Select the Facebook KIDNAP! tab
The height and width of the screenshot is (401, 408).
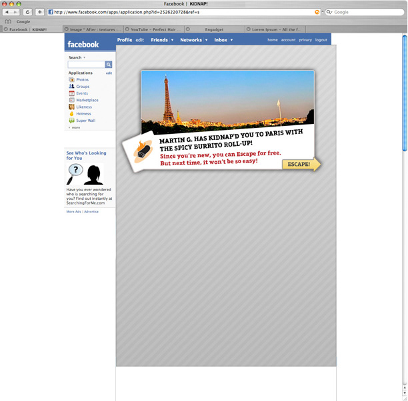click(32, 29)
